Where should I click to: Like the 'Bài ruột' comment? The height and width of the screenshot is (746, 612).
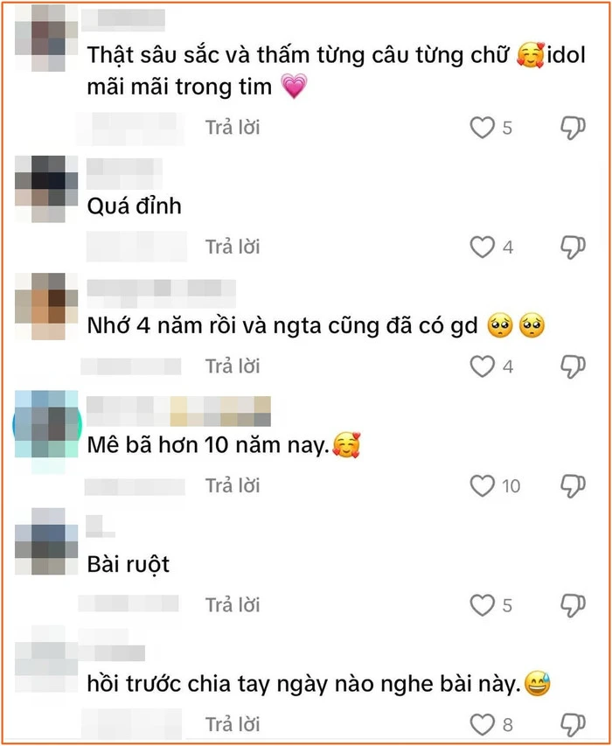tap(483, 606)
